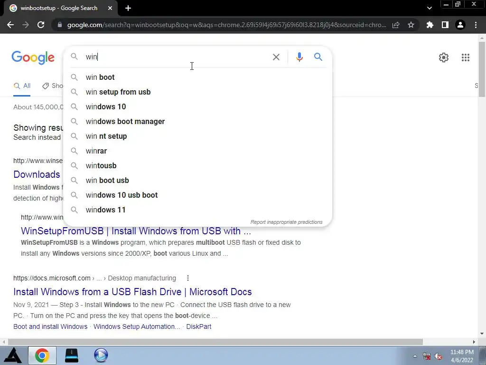This screenshot has height=365, width=486.
Task: Open more options for docs.microsoft.com result
Action: pos(188,278)
